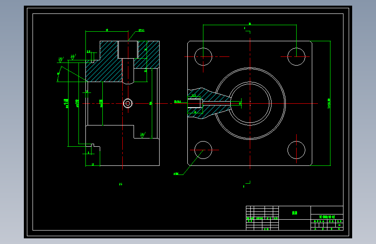Click the small concentric circle in section view
This screenshot has height=244, width=376.
pos(128,103)
